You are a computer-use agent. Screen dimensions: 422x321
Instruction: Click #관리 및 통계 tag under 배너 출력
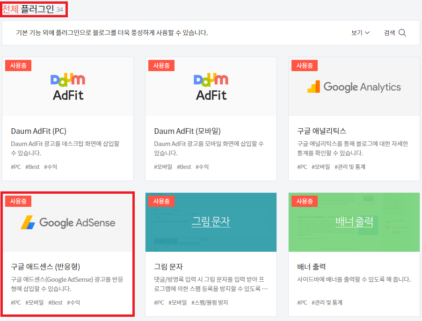pyautogui.click(x=327, y=302)
